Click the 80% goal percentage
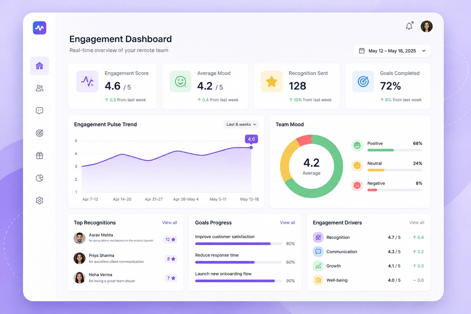Viewport: 471px width, 314px height. click(x=290, y=244)
